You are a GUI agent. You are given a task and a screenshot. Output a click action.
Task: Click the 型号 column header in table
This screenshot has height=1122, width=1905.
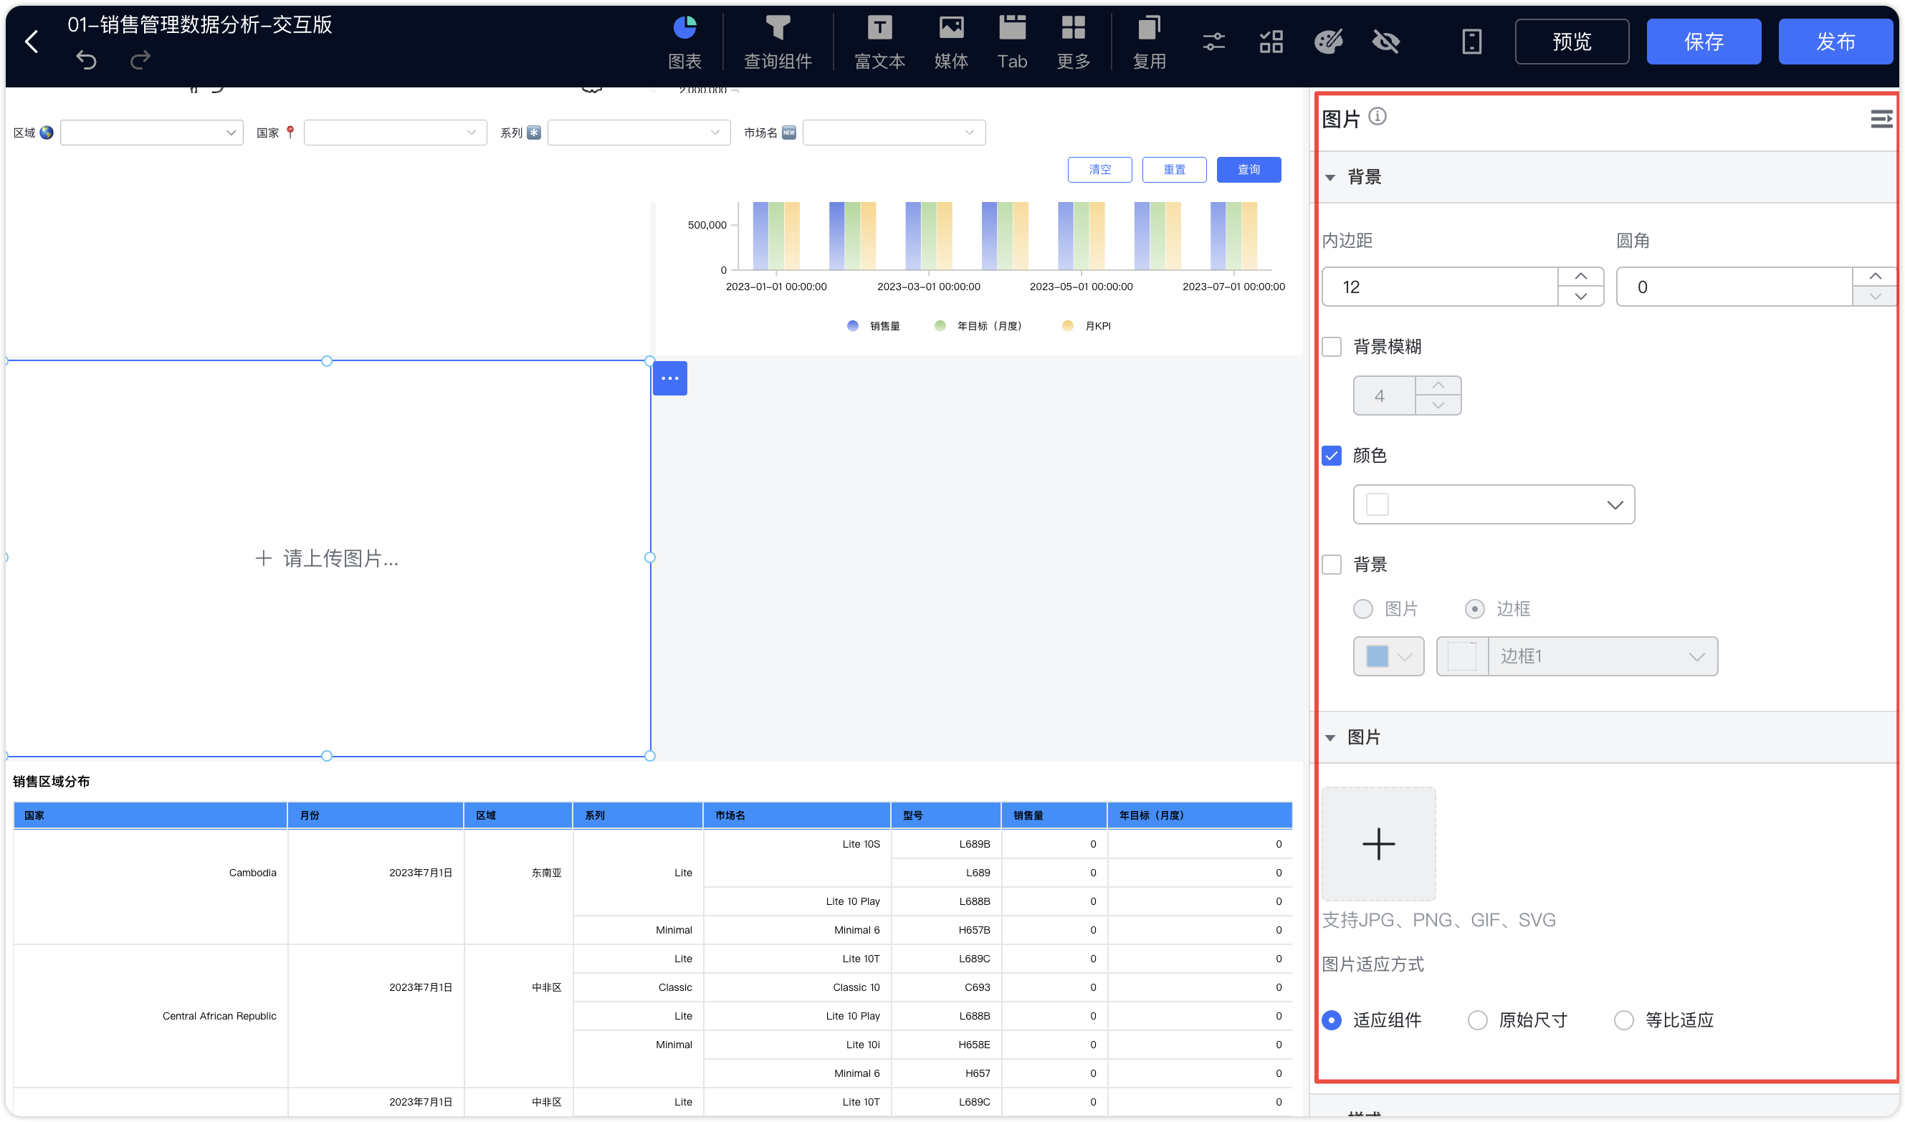946,815
